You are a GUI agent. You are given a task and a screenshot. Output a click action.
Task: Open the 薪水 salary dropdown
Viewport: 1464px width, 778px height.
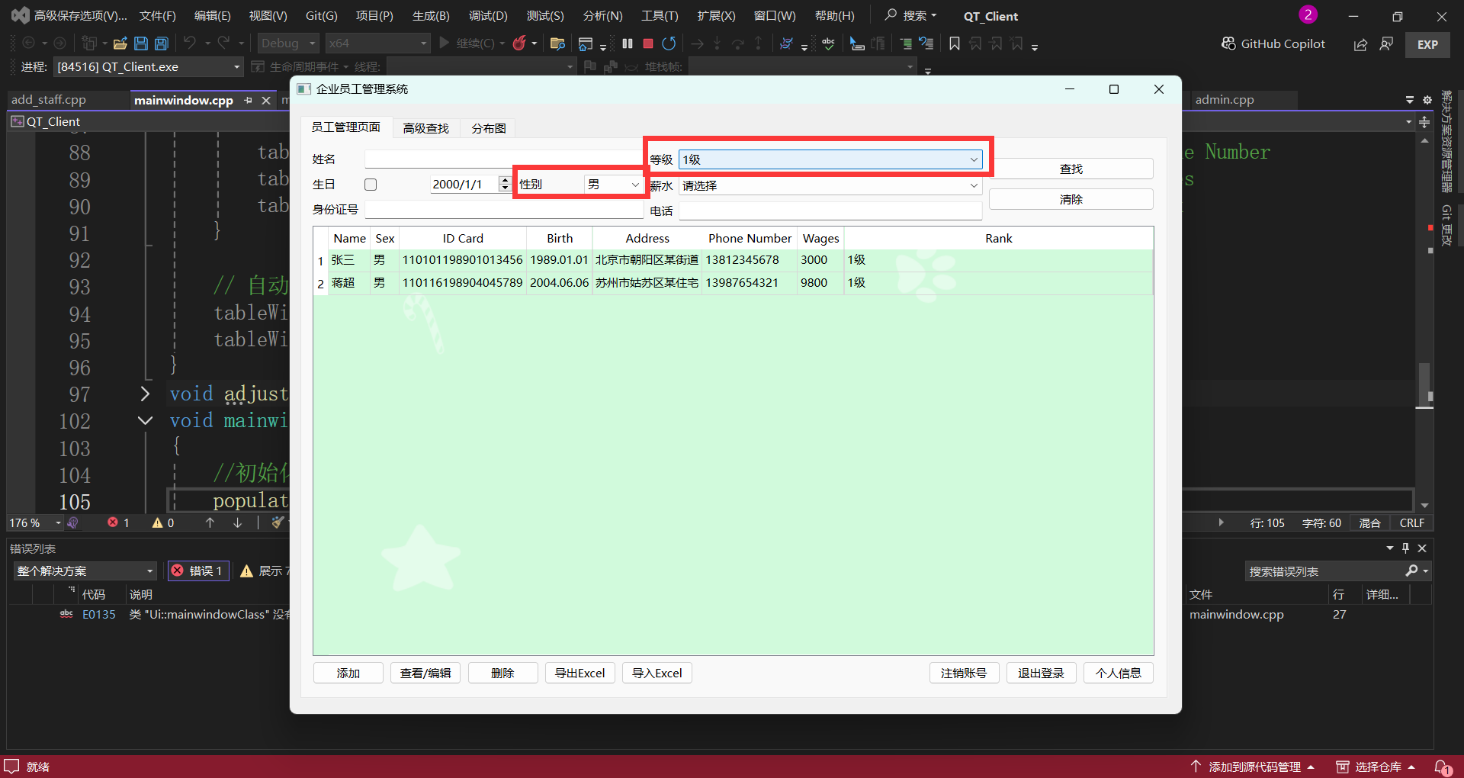click(830, 185)
